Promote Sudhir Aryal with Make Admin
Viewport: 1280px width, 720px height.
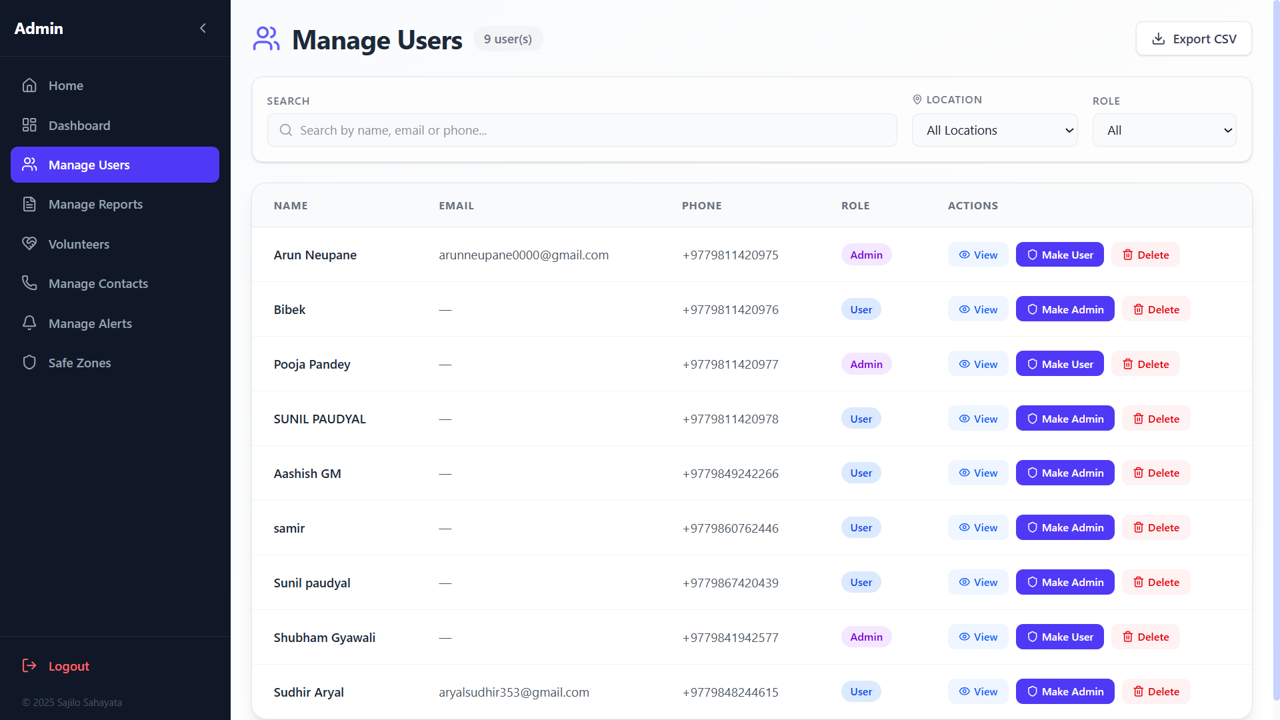click(1065, 691)
